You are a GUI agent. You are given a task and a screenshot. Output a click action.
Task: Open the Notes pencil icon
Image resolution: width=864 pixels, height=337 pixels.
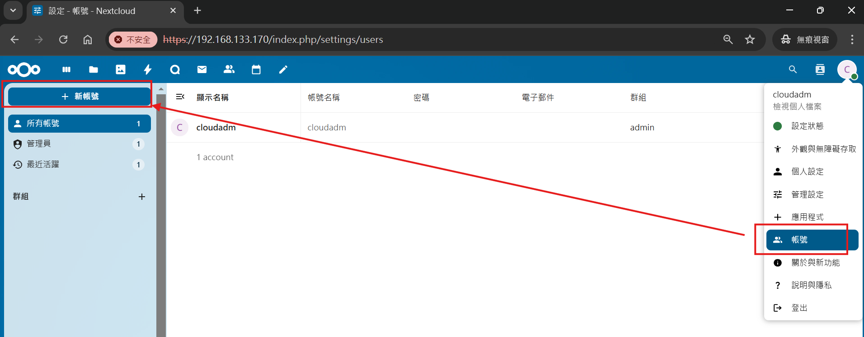pos(283,69)
